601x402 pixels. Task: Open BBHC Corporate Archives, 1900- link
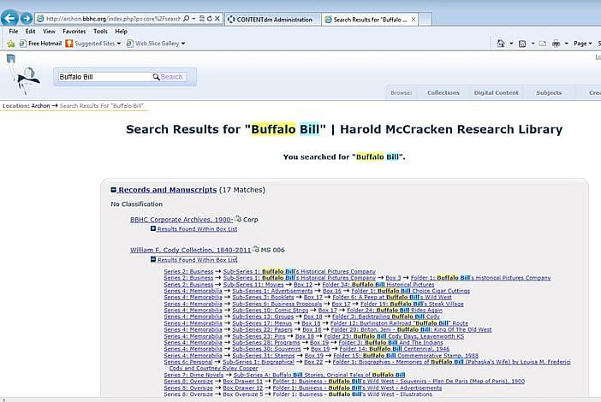click(181, 220)
